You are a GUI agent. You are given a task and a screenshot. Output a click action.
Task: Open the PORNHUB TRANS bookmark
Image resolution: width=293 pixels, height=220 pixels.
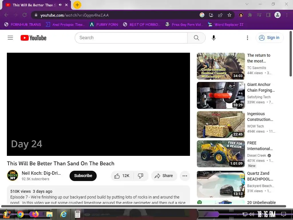click(x=23, y=25)
